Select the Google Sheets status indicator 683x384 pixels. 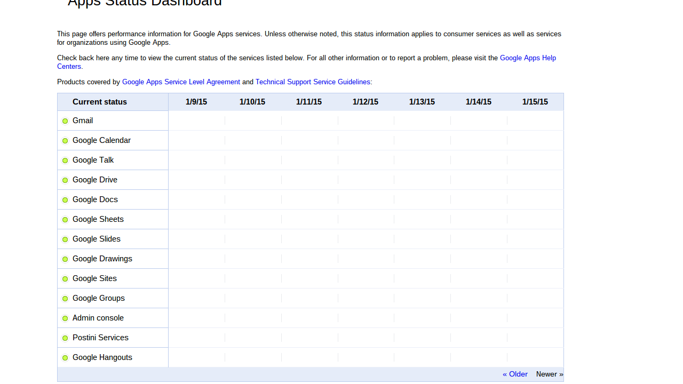click(x=65, y=220)
